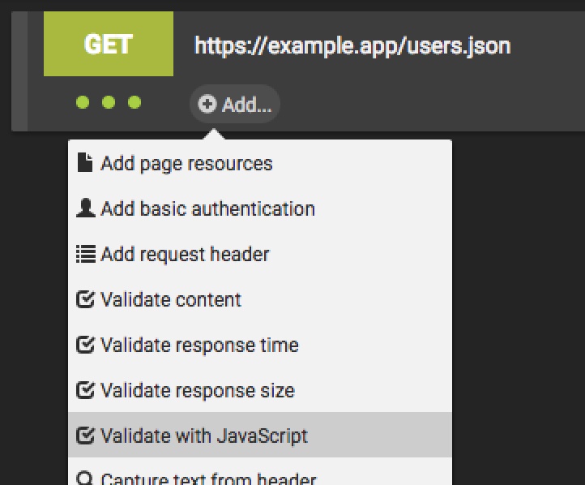Click the magnifier icon beside Capture text from header
The height and width of the screenshot is (485, 585).
84,479
